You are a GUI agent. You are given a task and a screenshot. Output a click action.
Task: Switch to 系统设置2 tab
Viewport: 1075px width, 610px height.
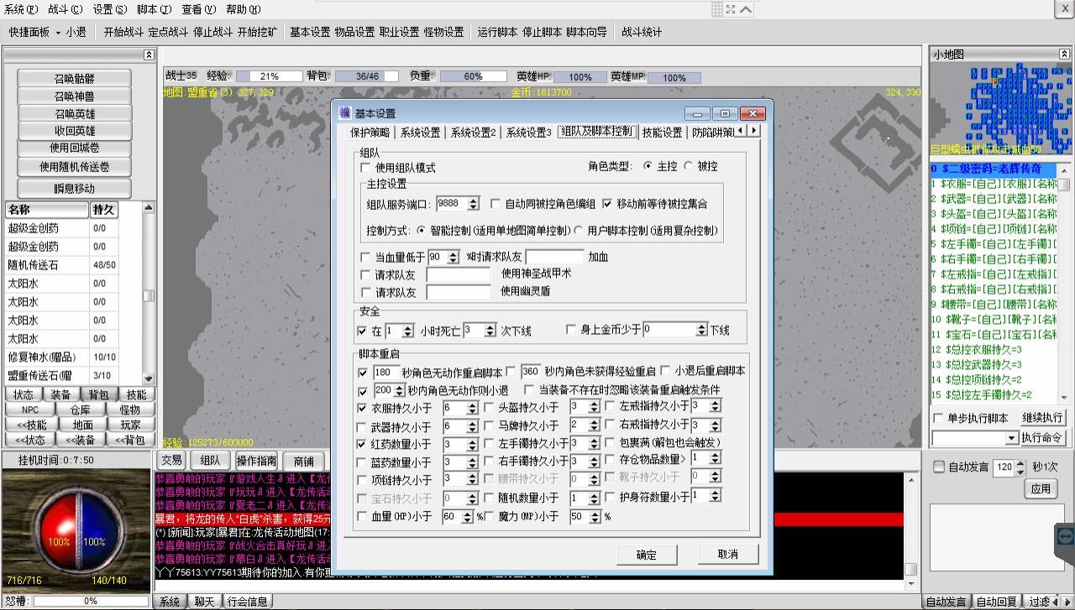click(x=473, y=133)
